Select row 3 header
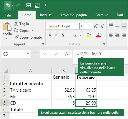 [4, 90]
